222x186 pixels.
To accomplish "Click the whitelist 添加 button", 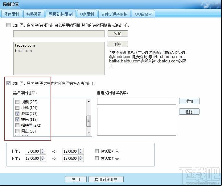I will pos(118,34).
